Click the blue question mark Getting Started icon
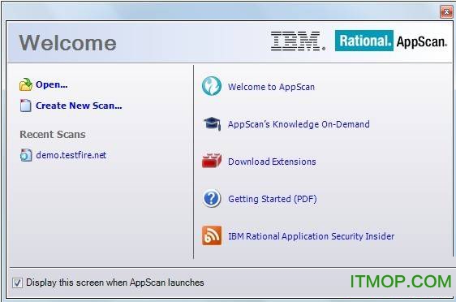Viewport: 456px width, 302px height. pos(212,198)
